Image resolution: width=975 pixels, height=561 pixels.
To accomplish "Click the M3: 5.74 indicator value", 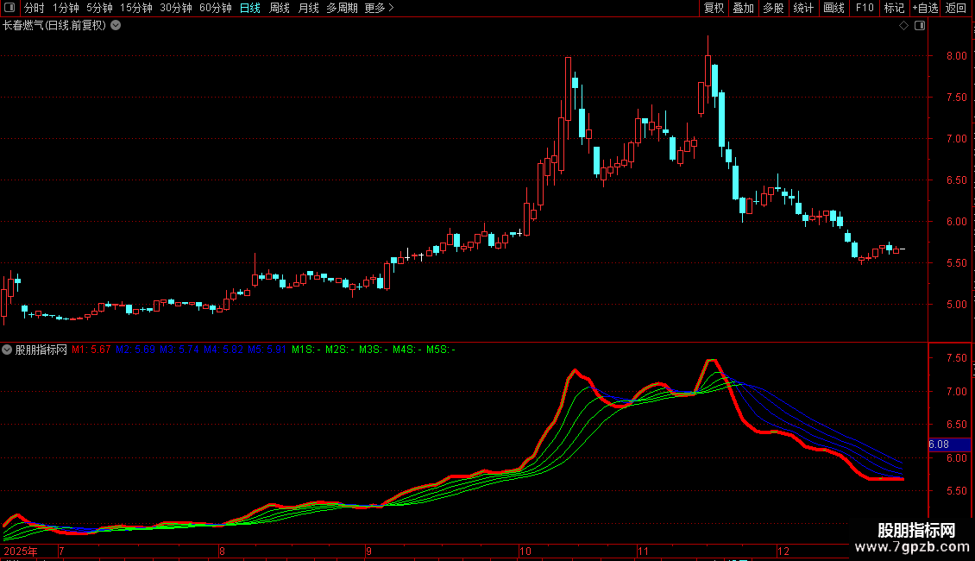I will pos(179,350).
